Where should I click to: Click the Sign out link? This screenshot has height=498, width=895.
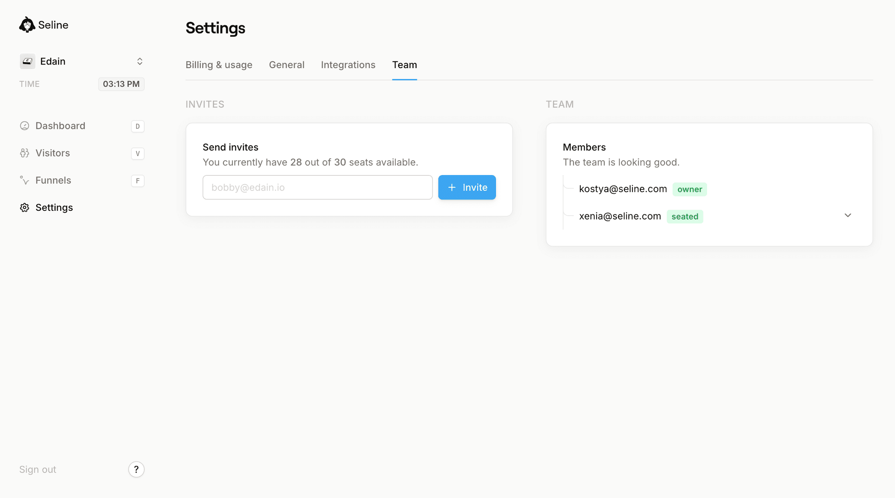(38, 469)
